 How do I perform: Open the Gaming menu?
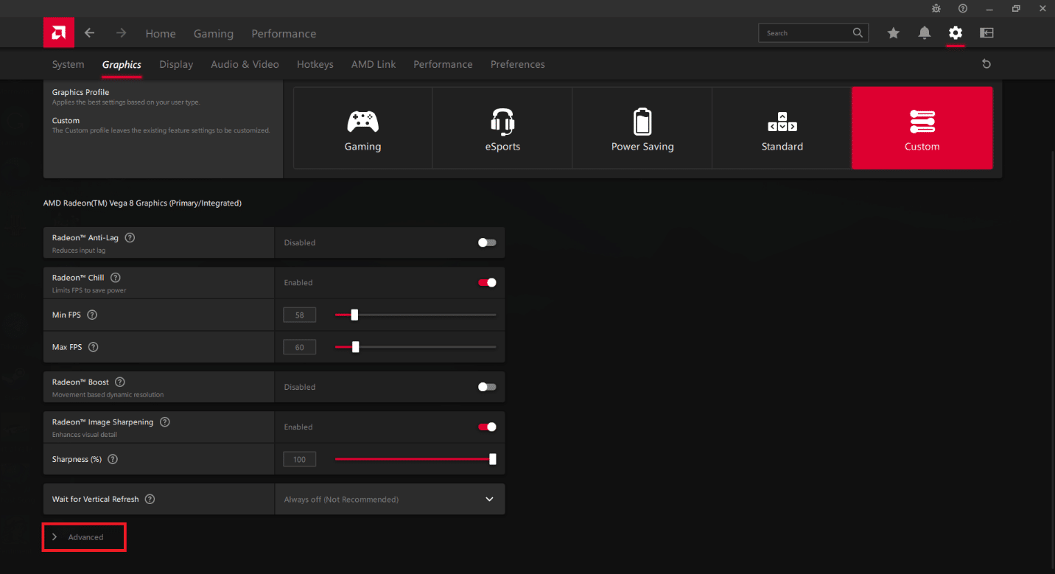coord(214,34)
